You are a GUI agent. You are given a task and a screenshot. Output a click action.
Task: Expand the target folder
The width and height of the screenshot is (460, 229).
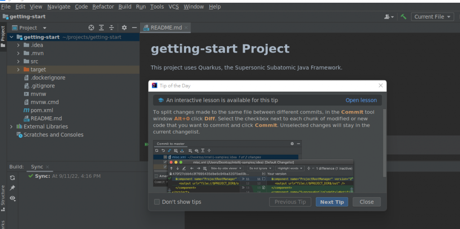coord(18,70)
